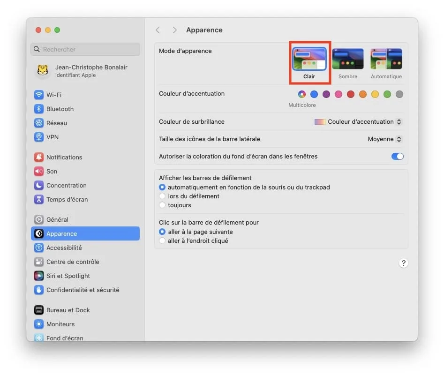The height and width of the screenshot is (376, 444).
Task: Open the Réseau globe icon
Action: point(39,123)
